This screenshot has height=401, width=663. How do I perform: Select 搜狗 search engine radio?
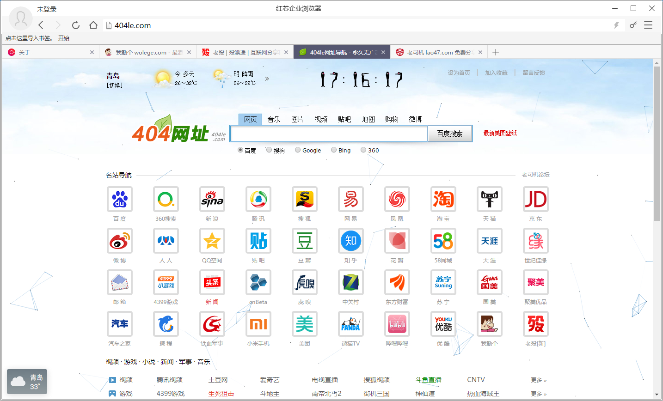click(x=269, y=150)
